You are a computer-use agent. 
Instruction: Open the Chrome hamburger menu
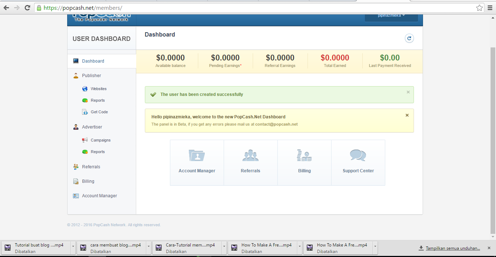point(490,8)
